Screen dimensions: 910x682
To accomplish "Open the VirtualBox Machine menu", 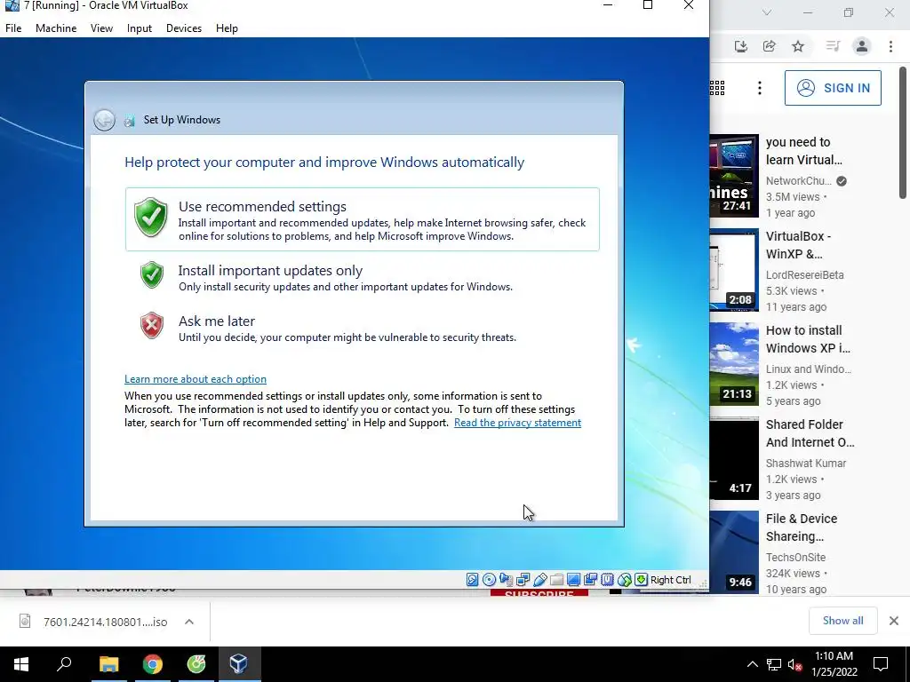I will click(56, 28).
